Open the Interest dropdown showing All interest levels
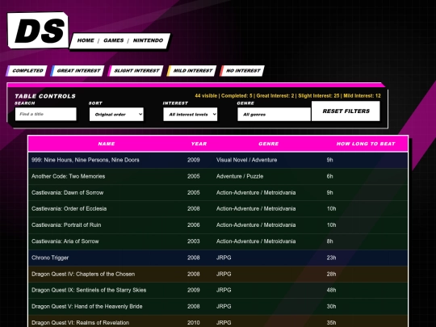Viewport: 436px width, 327px height. [191, 115]
